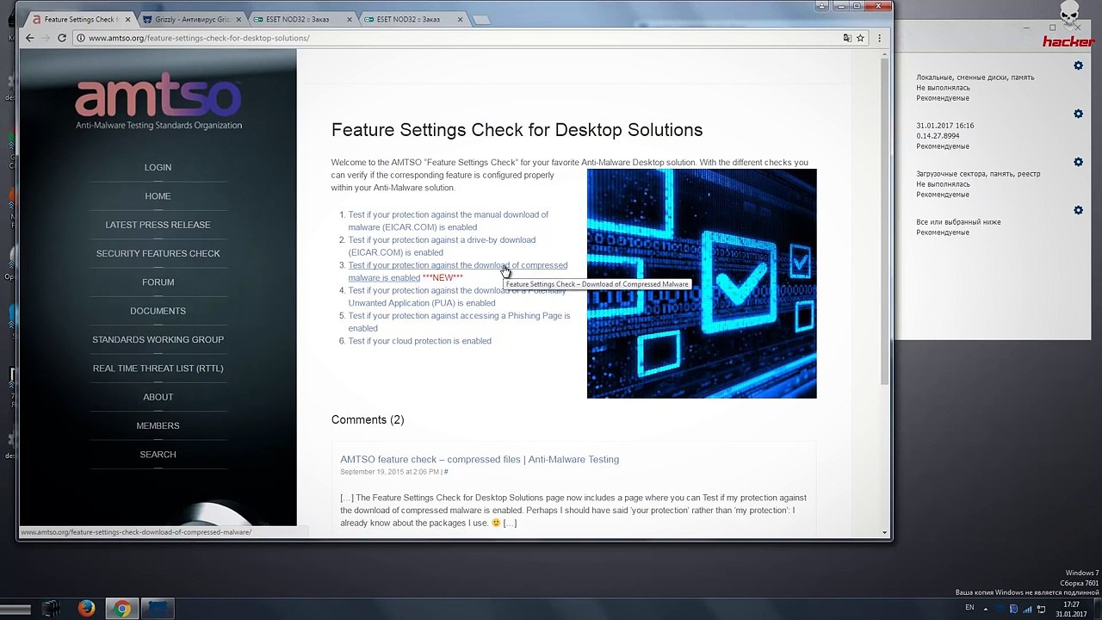Open STANDARDS WORKING GROUP menu item

point(158,339)
